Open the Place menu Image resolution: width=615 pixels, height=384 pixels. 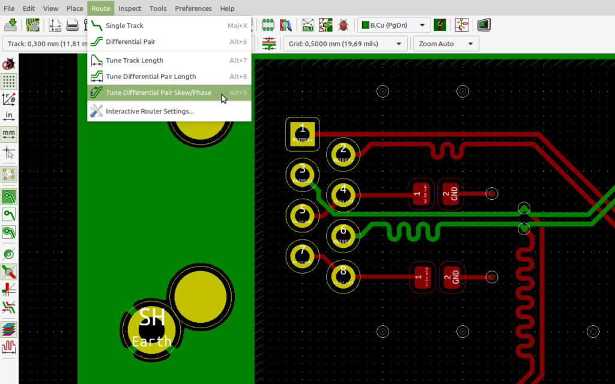[74, 8]
